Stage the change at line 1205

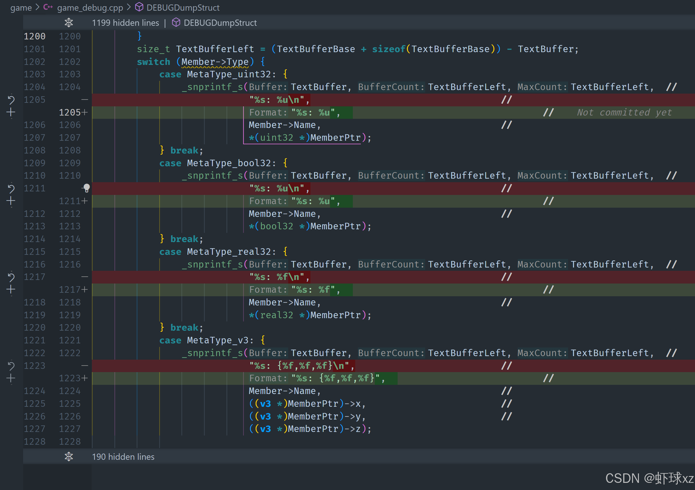point(11,113)
